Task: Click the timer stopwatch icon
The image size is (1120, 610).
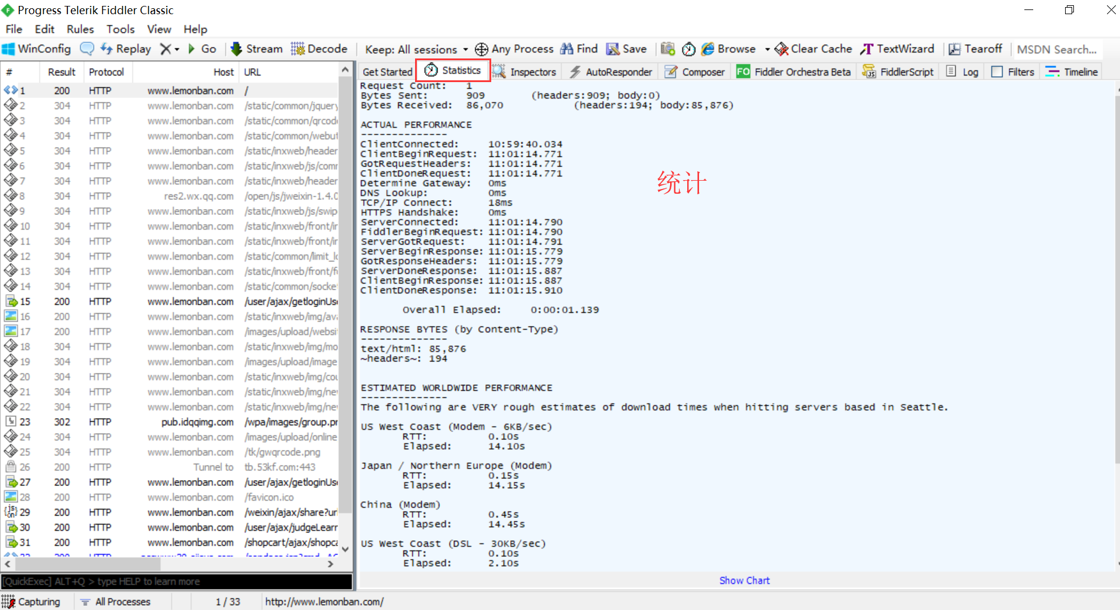Action: (688, 49)
